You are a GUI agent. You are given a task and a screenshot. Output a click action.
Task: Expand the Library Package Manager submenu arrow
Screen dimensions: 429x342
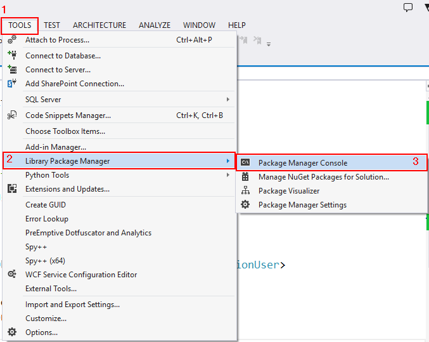tap(228, 161)
